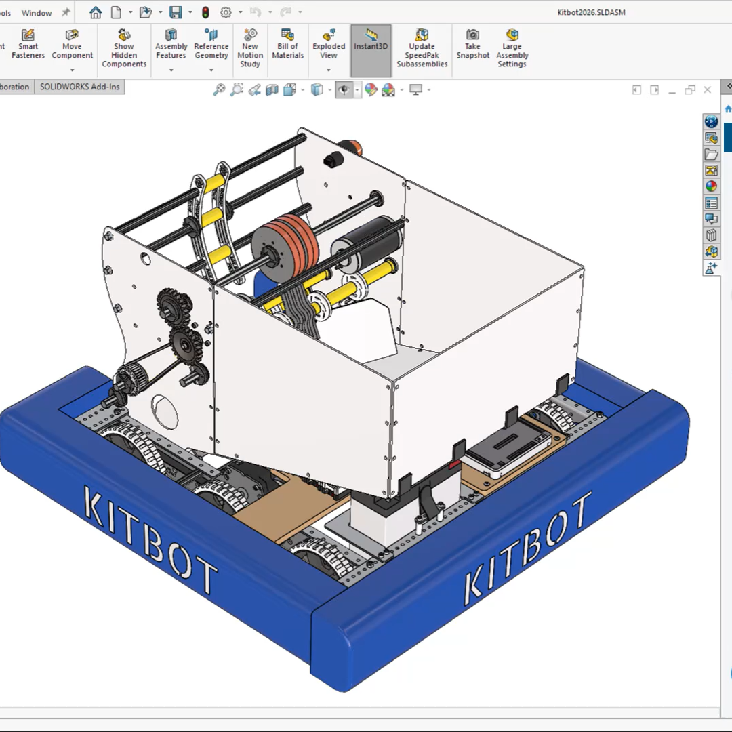The width and height of the screenshot is (732, 732).
Task: Open a file with the Open icon
Action: click(146, 12)
